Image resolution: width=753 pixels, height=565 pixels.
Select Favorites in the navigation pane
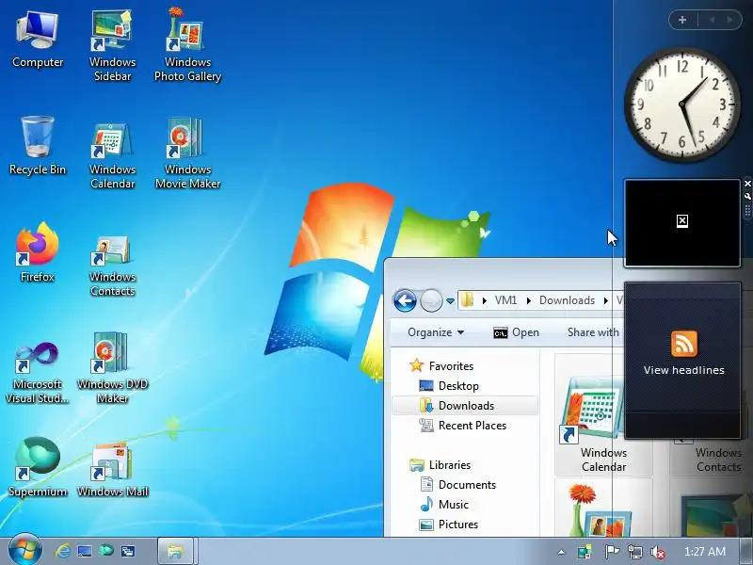click(451, 366)
